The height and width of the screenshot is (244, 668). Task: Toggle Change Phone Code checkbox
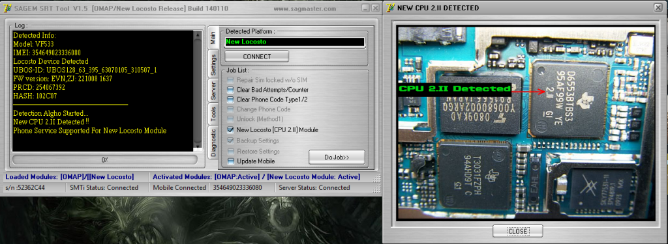pos(230,109)
